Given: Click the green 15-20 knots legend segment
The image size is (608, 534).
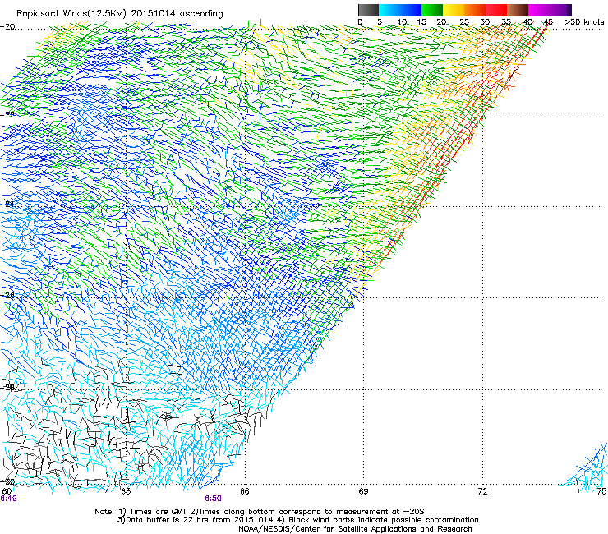Looking at the screenshot, I should [432, 10].
